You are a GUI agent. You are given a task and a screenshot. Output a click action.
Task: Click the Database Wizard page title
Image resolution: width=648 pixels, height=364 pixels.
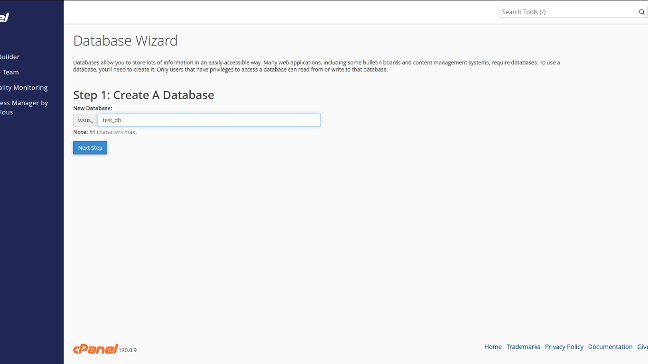point(125,41)
